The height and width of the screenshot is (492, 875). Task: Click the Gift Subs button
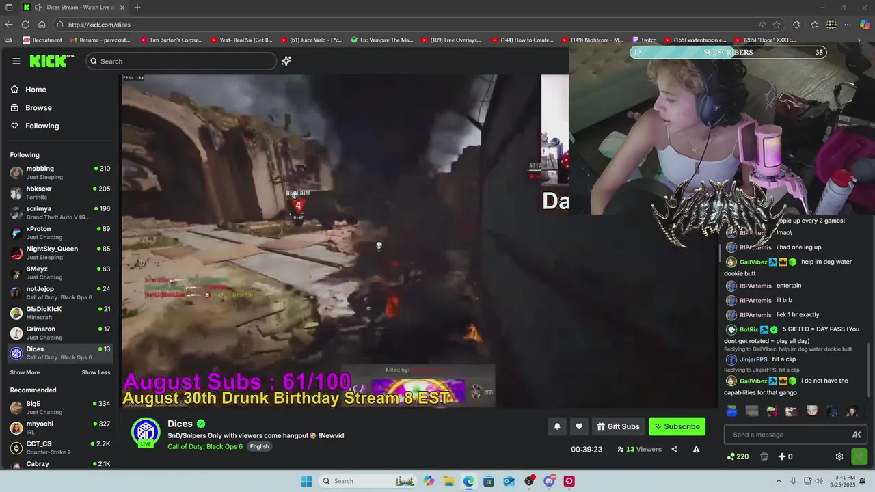click(619, 426)
